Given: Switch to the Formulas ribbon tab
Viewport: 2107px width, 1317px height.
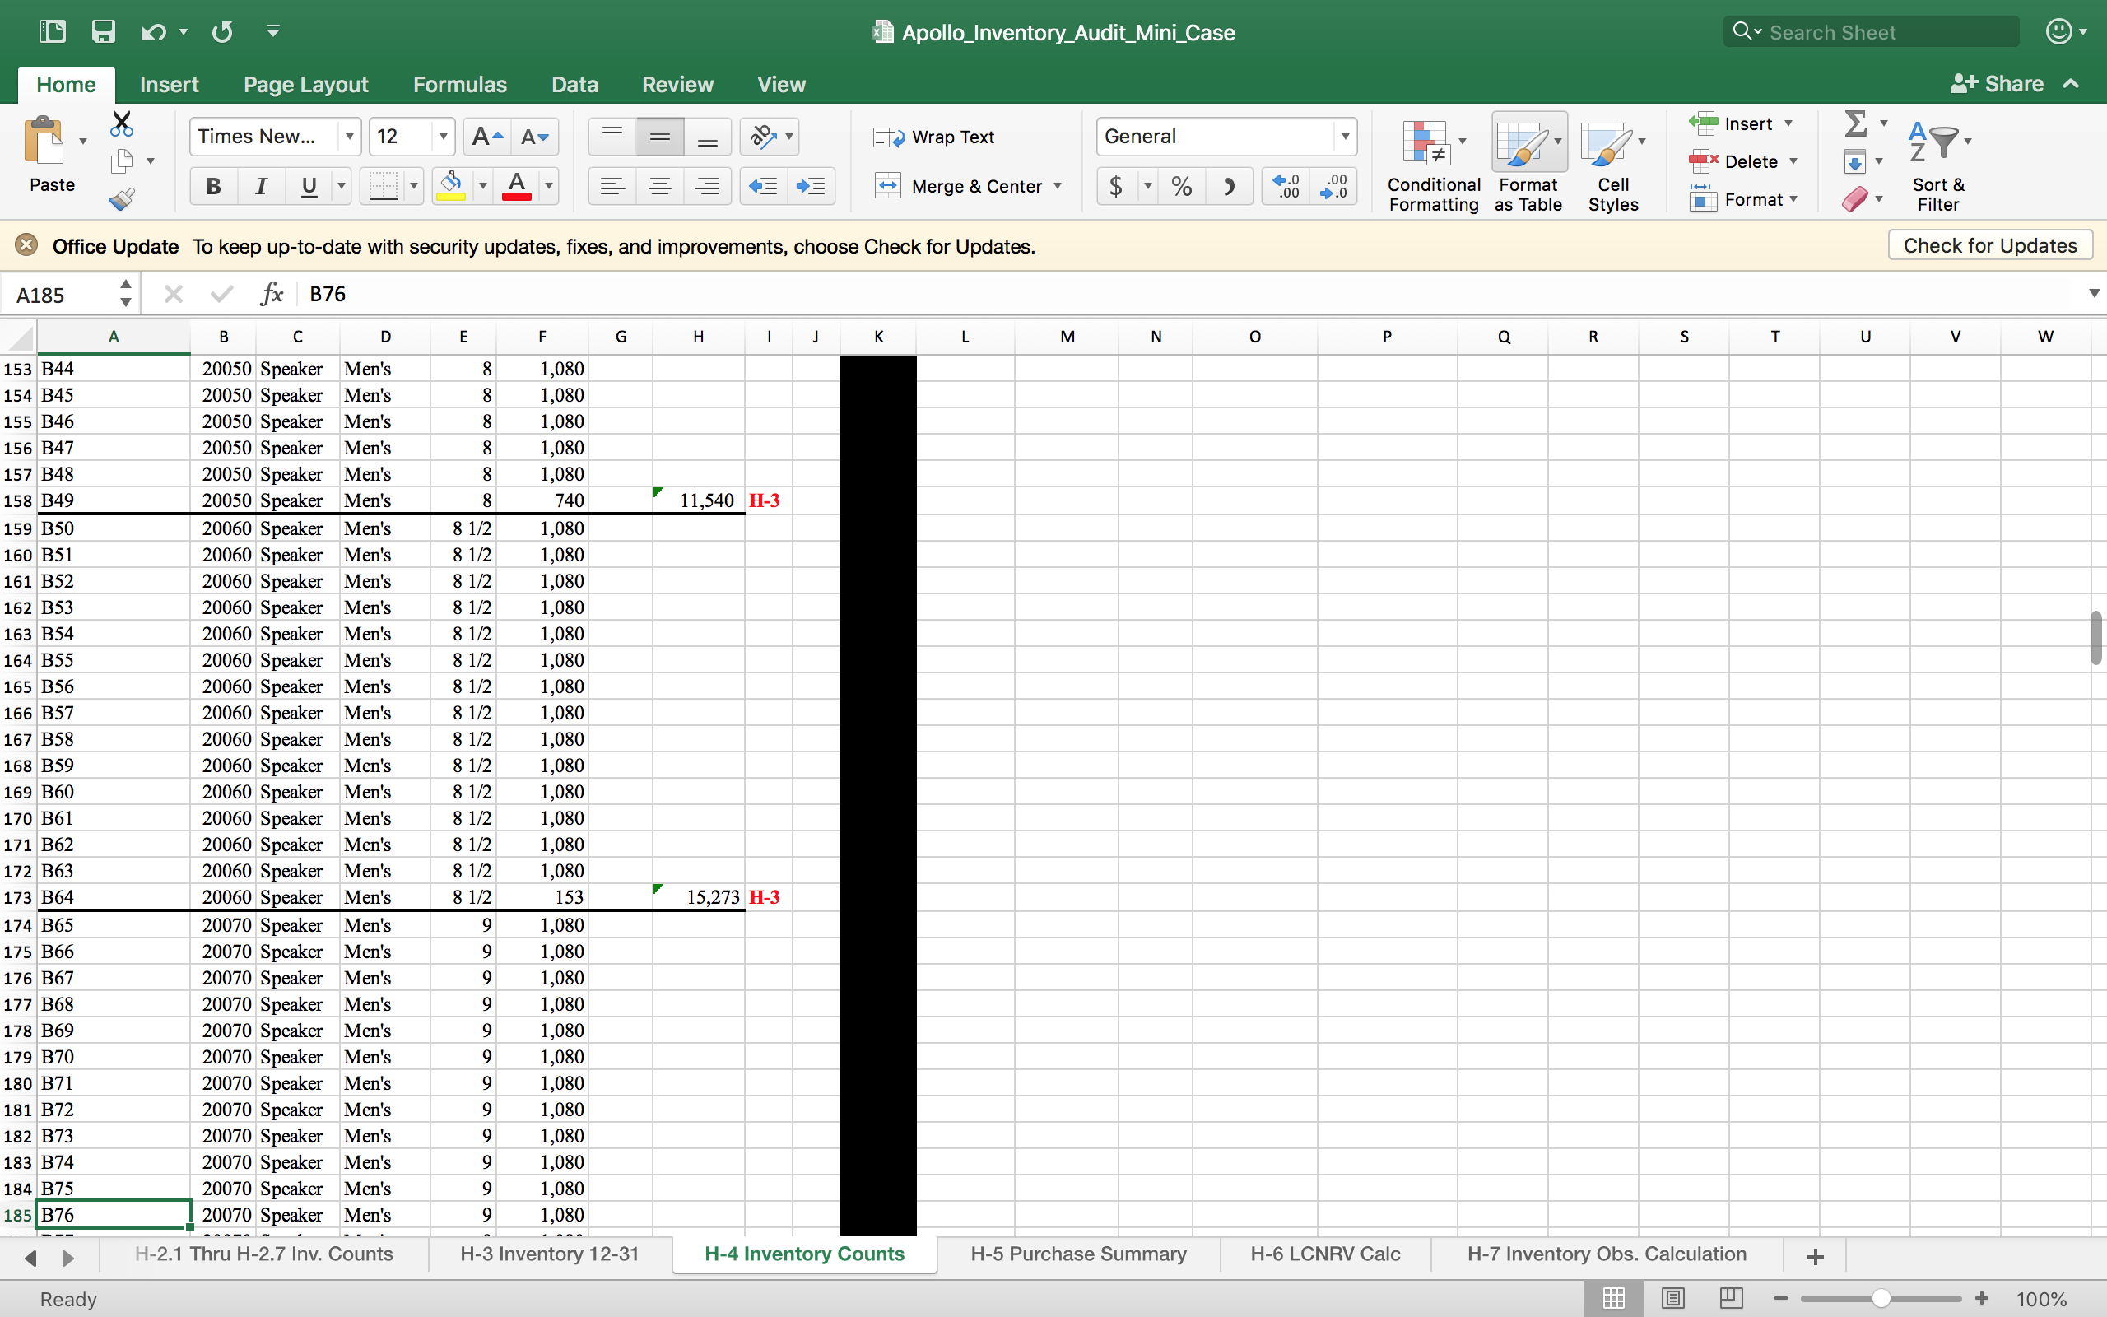Looking at the screenshot, I should point(458,85).
